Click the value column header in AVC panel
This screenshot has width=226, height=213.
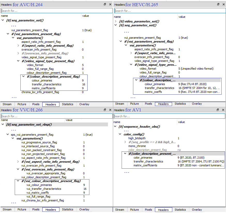[x=85, y=16]
